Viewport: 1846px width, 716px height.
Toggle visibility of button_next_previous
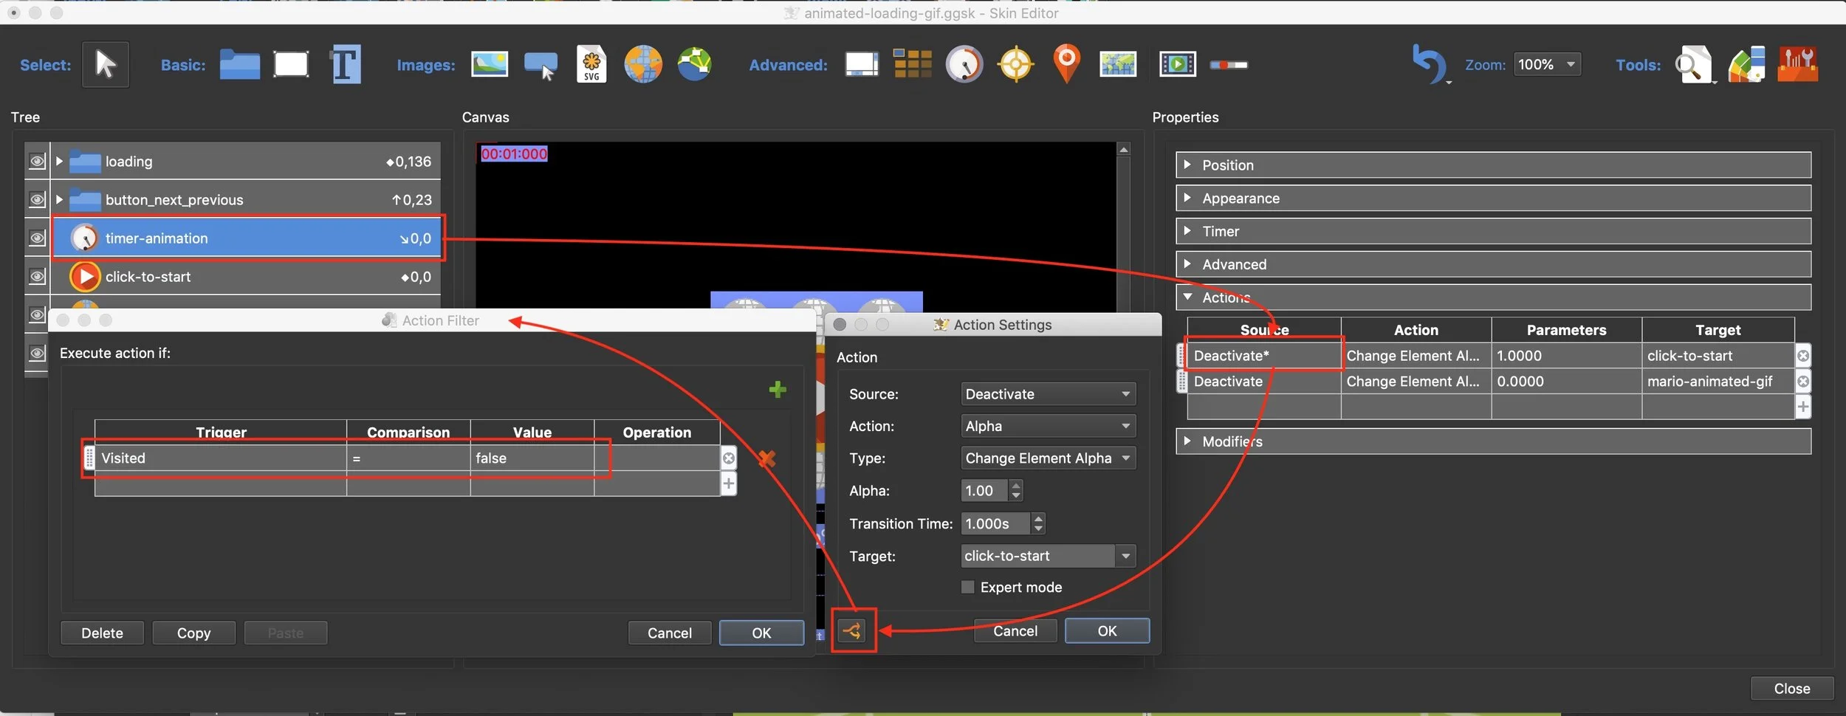click(37, 199)
